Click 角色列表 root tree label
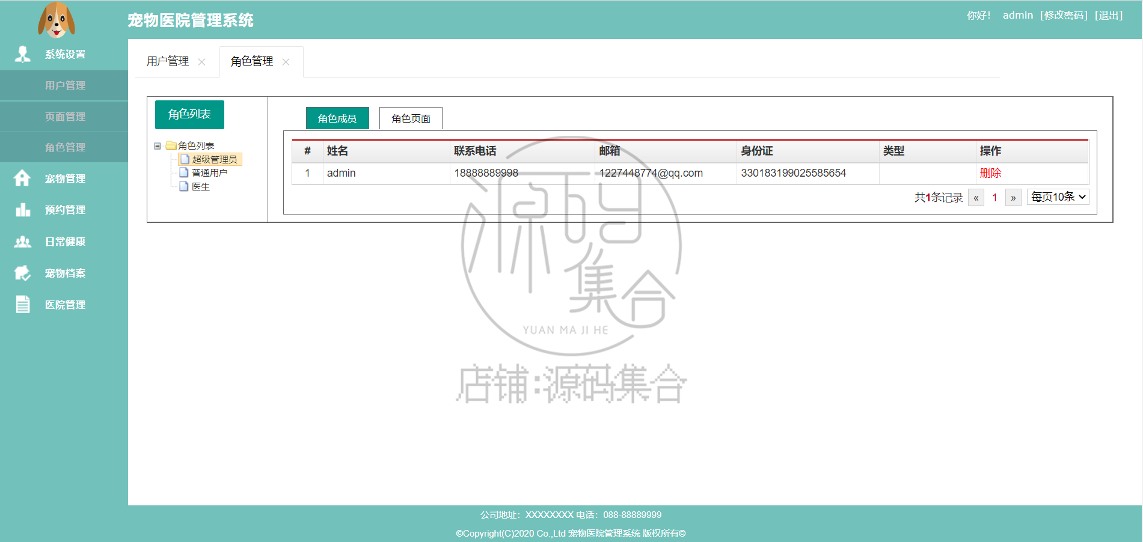Image resolution: width=1143 pixels, height=542 pixels. [x=196, y=145]
